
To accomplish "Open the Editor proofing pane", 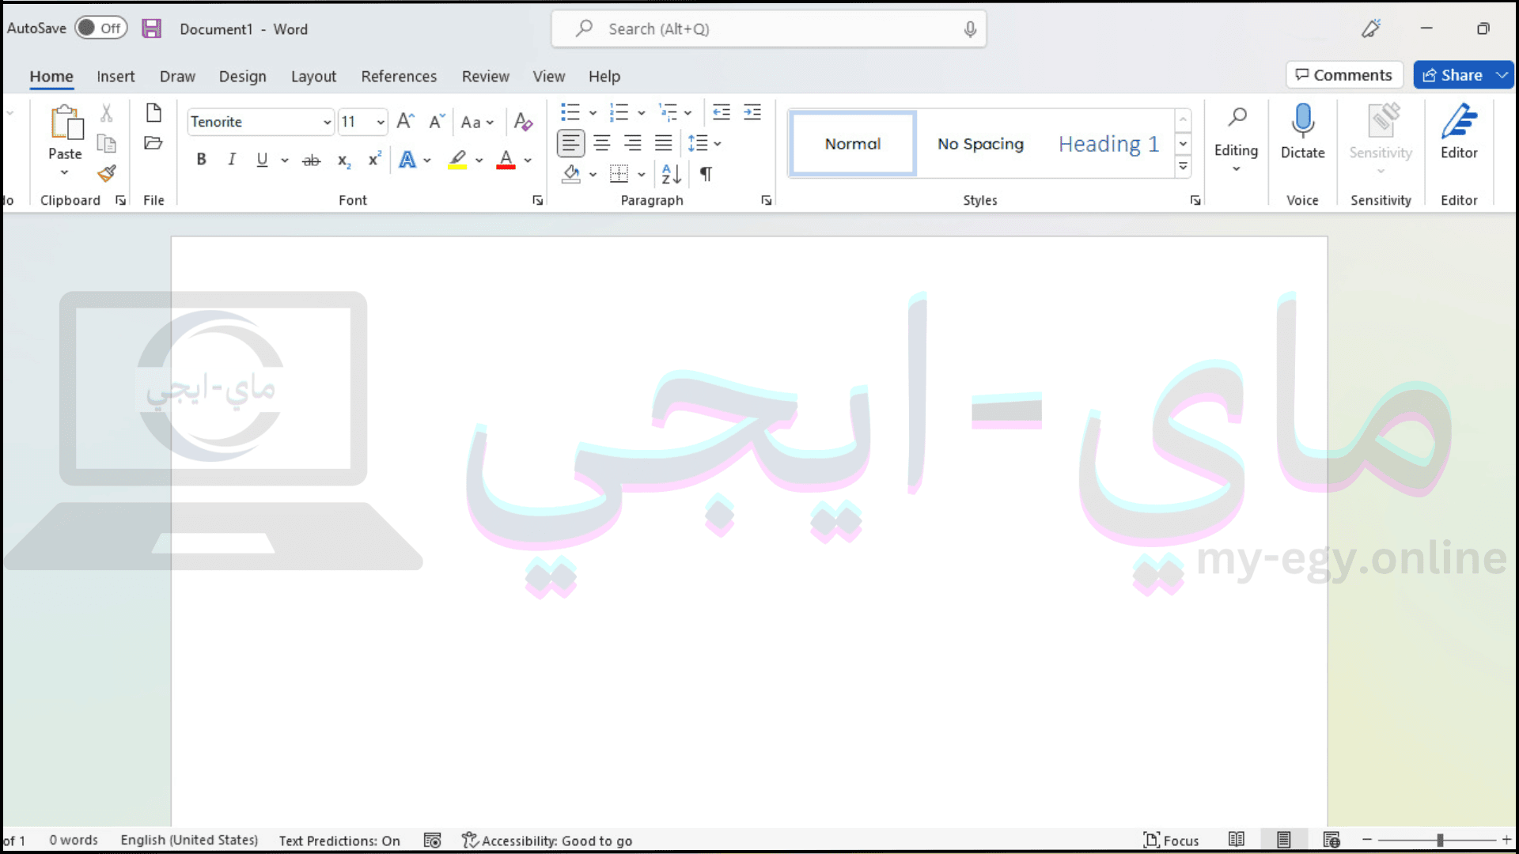I will tap(1459, 131).
